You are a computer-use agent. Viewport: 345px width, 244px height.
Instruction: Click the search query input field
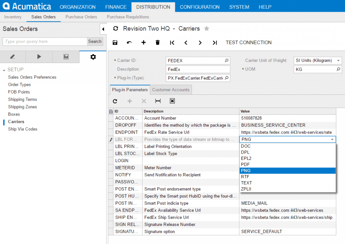point(45,41)
